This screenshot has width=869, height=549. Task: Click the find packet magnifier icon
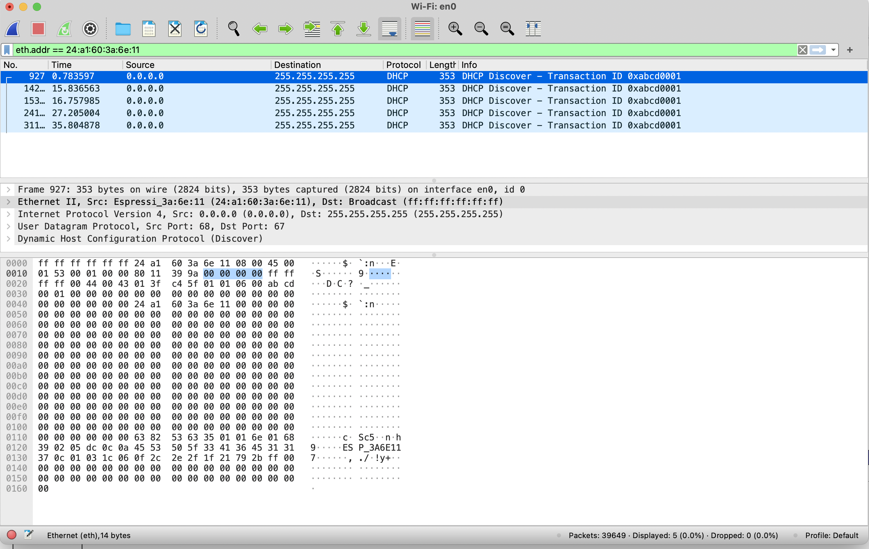(234, 29)
